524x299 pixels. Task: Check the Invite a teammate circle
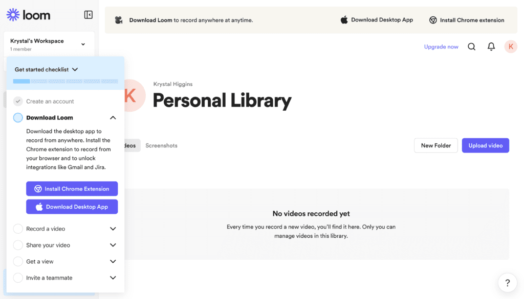pos(18,278)
